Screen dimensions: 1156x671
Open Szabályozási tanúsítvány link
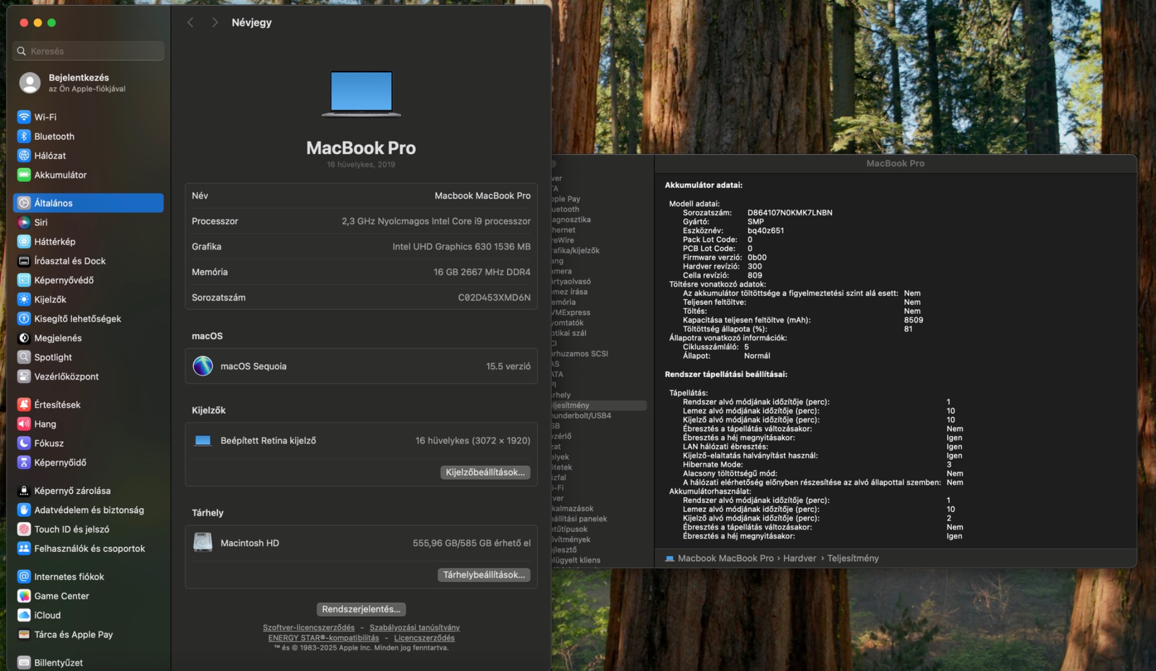[415, 628]
